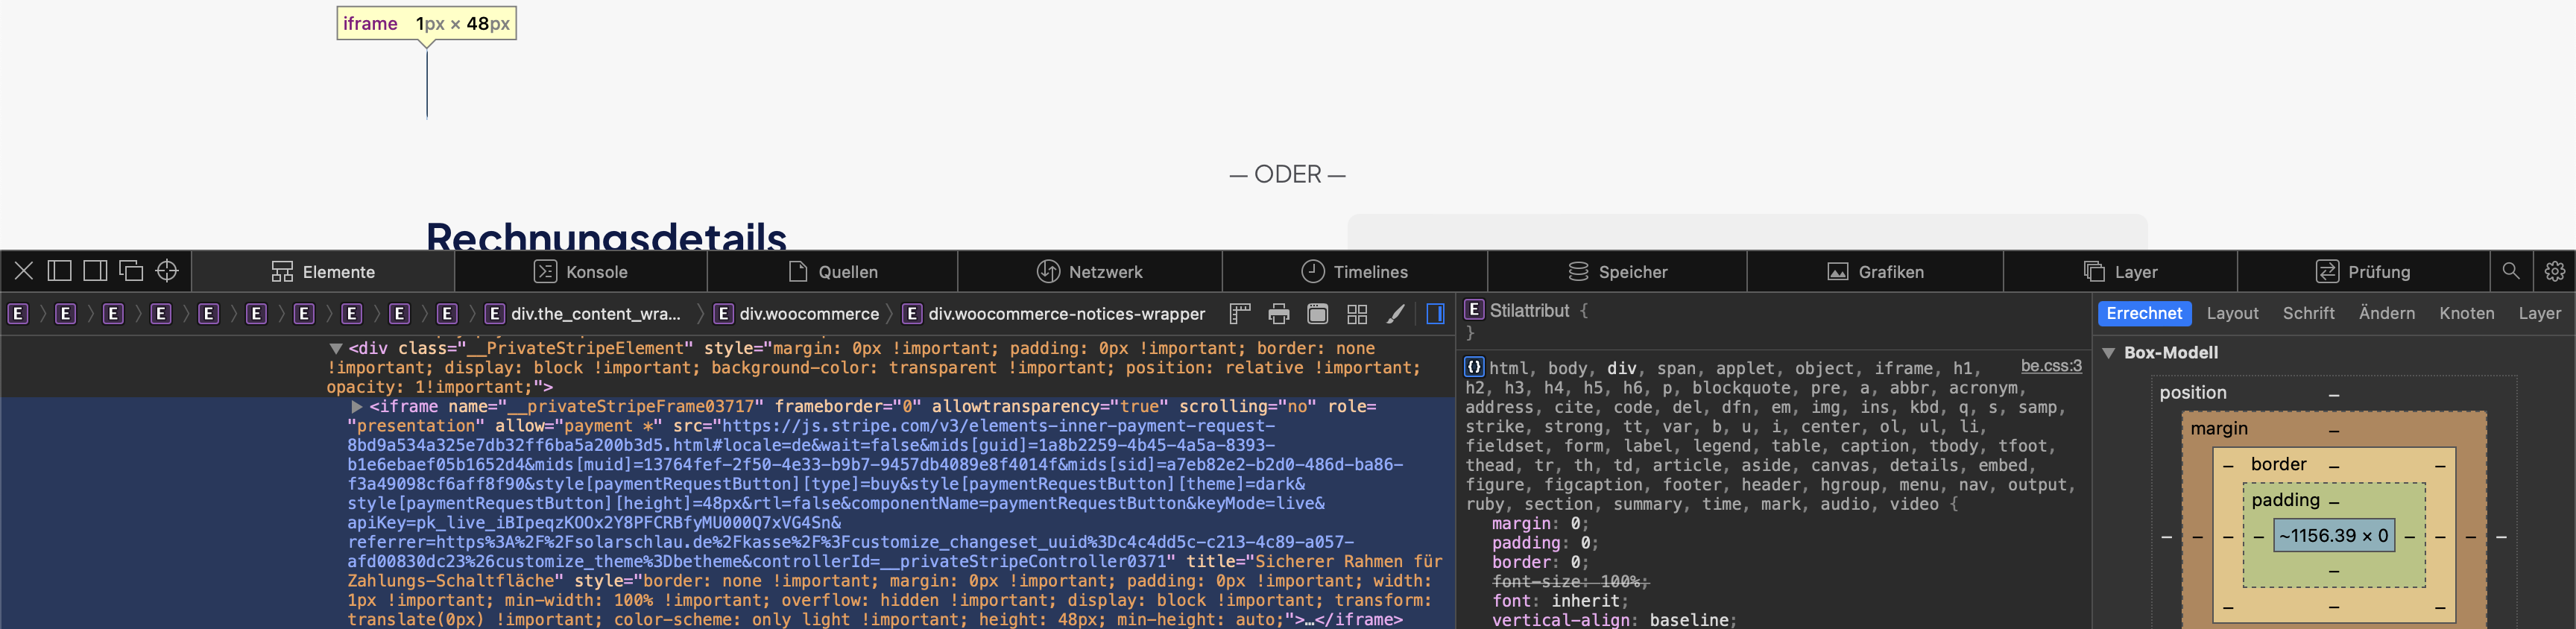Select the Ändern sidebar panel
Image resolution: width=2576 pixels, height=629 pixels.
[x=2386, y=314]
